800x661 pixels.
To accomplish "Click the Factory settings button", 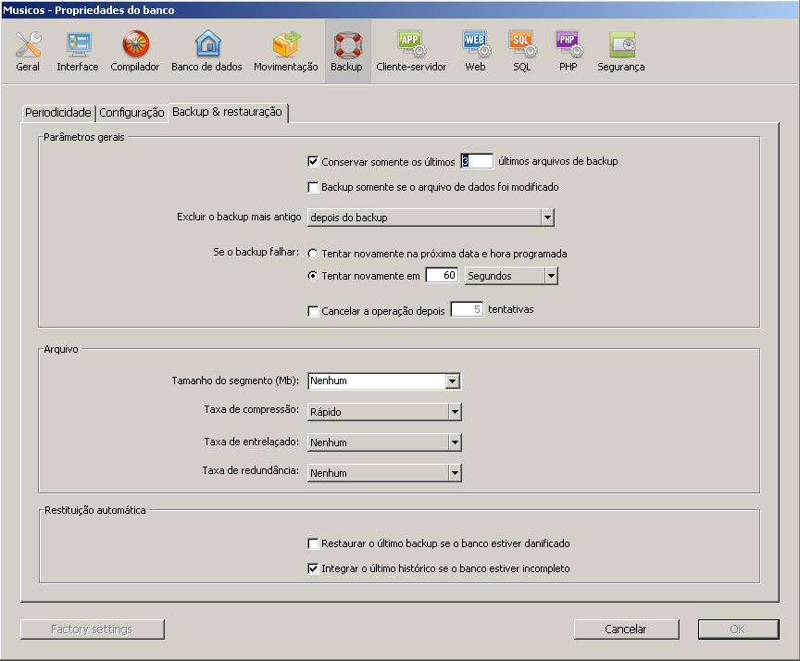I will coord(93,630).
